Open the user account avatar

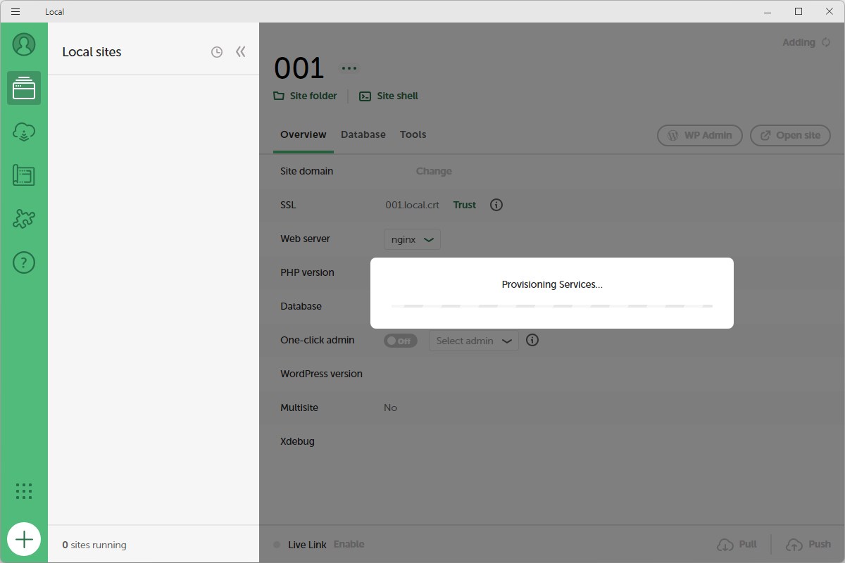tap(24, 44)
